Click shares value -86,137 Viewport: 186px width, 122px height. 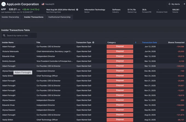click(181, 120)
